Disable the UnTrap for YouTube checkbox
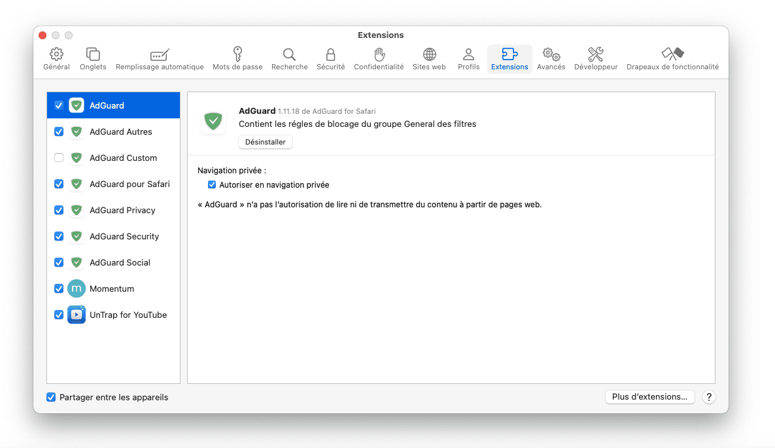This screenshot has width=775, height=448. [x=59, y=315]
